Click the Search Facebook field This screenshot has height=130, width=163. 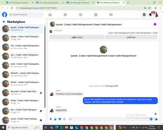pyautogui.click(x=26, y=15)
